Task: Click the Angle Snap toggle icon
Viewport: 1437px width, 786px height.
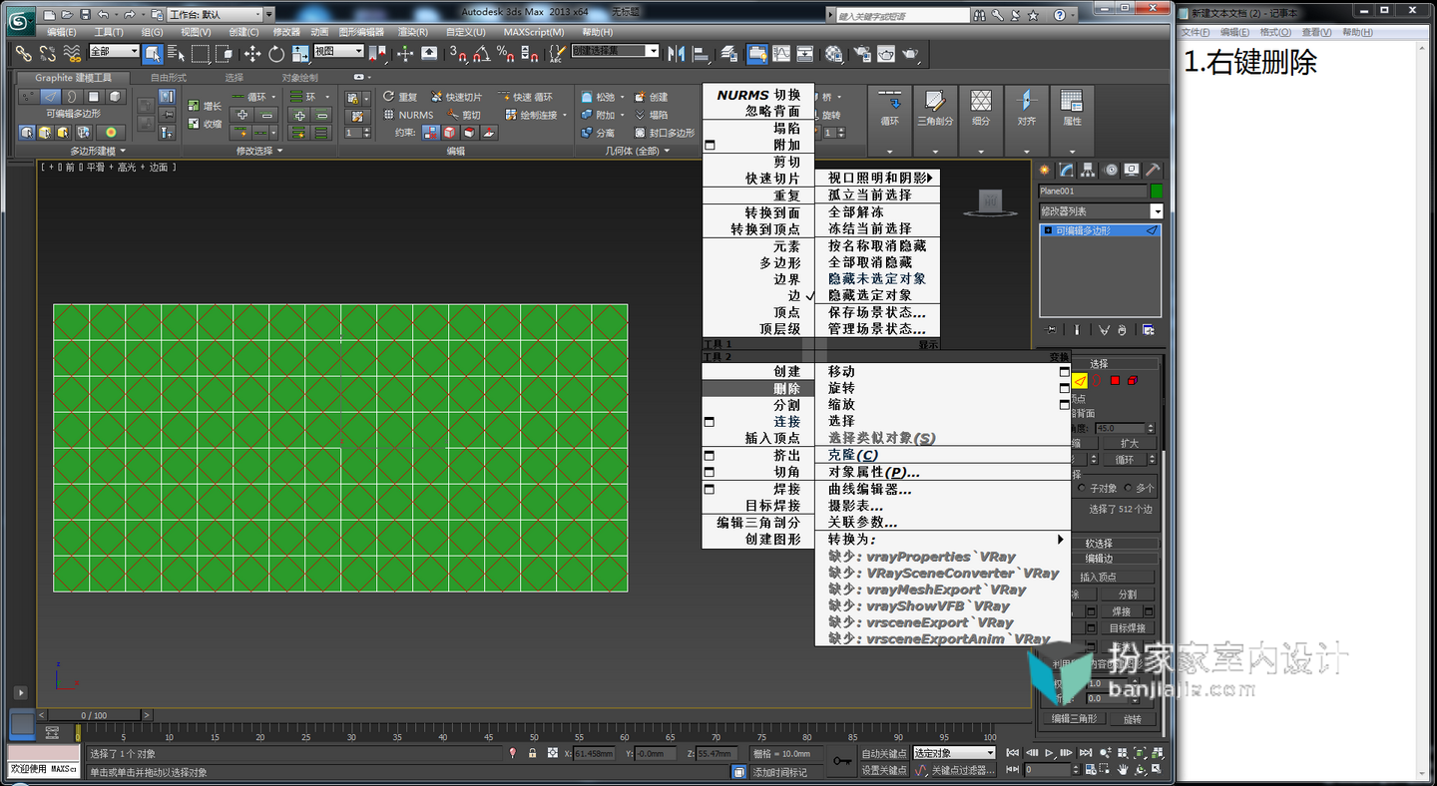Action: click(482, 53)
